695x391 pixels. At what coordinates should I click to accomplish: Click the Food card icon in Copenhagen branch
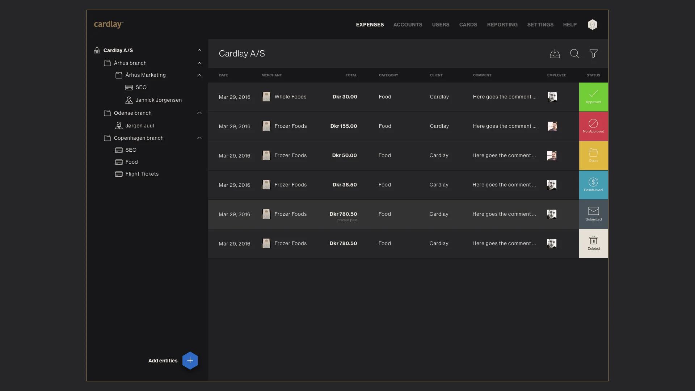(119, 162)
